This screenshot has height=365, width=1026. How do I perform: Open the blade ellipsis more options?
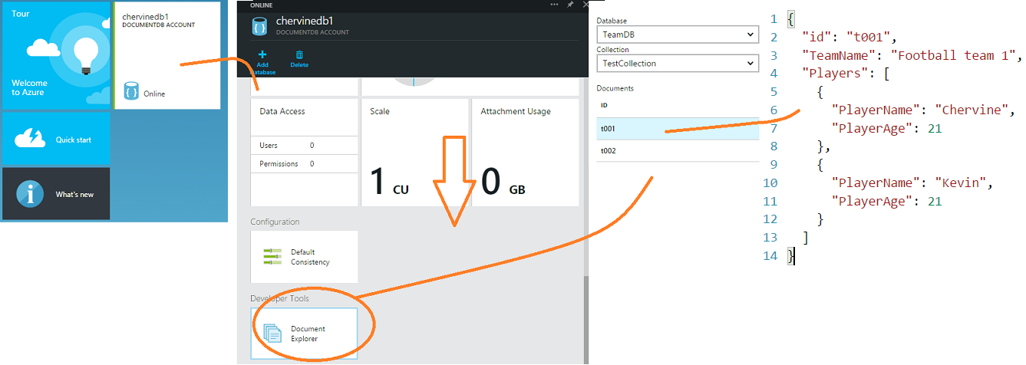pos(554,5)
